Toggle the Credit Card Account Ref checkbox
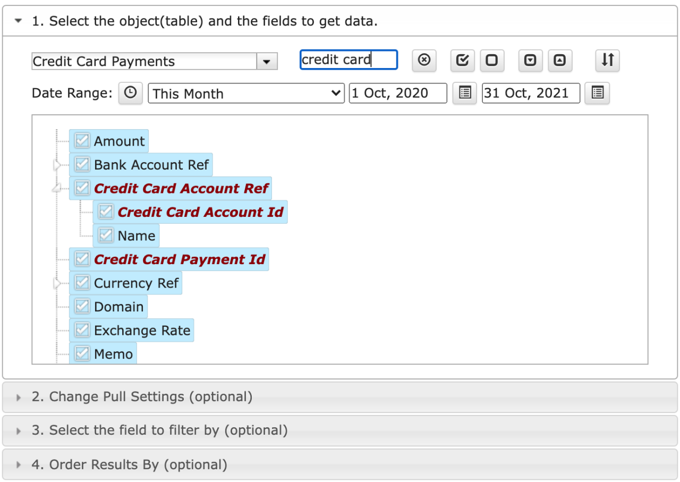This screenshot has width=680, height=482. click(82, 188)
